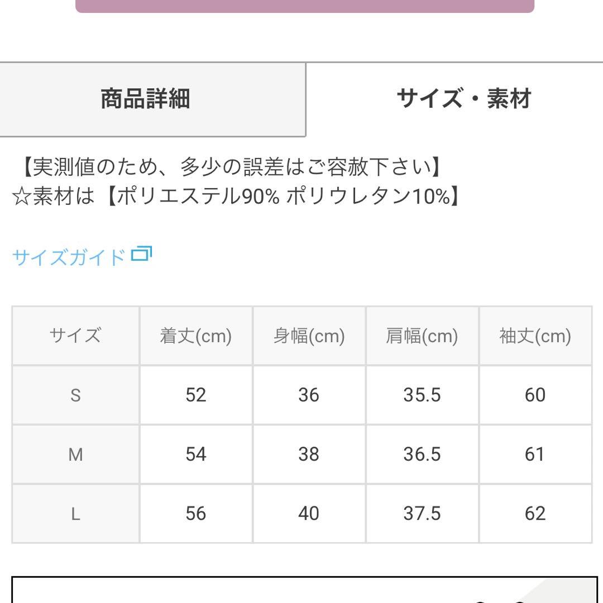Open the サイズガイド link
This screenshot has width=603, height=603.
[x=69, y=257]
